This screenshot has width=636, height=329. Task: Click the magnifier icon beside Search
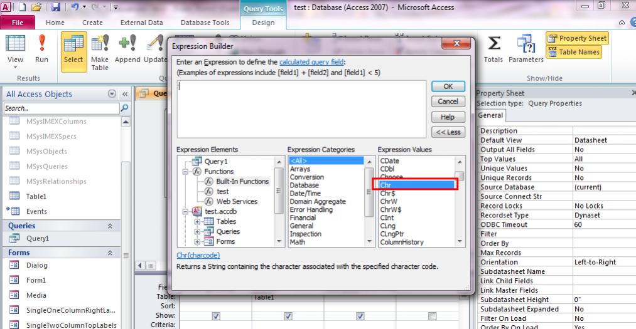124,108
